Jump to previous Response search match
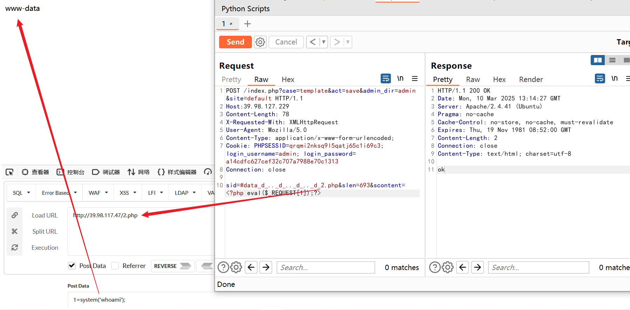This screenshot has width=630, height=310. coord(462,267)
